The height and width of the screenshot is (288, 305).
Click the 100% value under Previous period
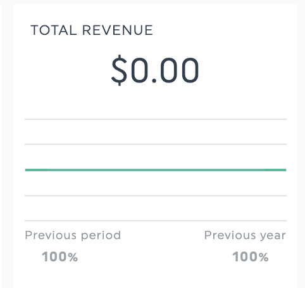point(60,257)
